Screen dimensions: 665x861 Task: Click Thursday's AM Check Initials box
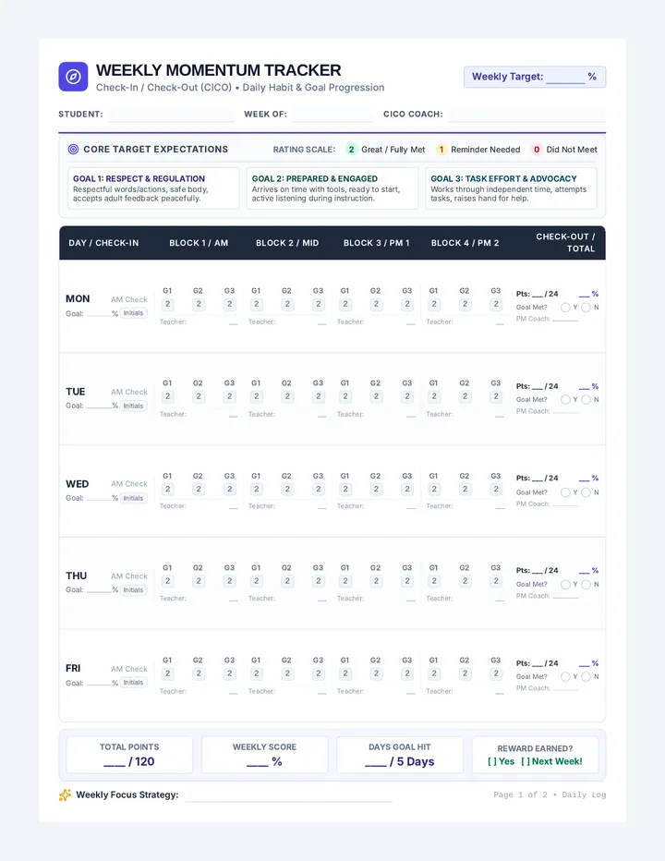coord(133,589)
